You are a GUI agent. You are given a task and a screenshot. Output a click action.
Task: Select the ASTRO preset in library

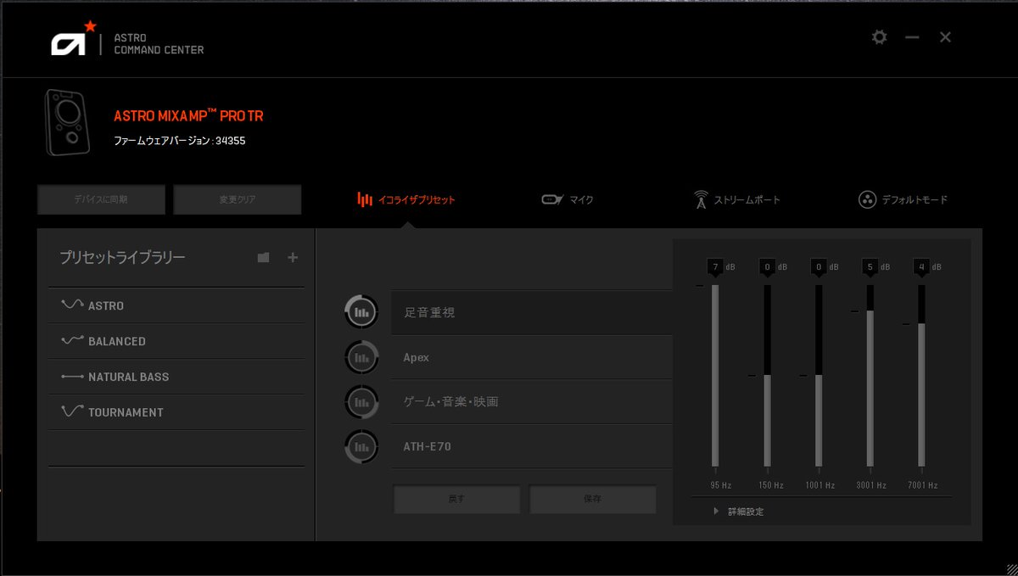coord(176,305)
